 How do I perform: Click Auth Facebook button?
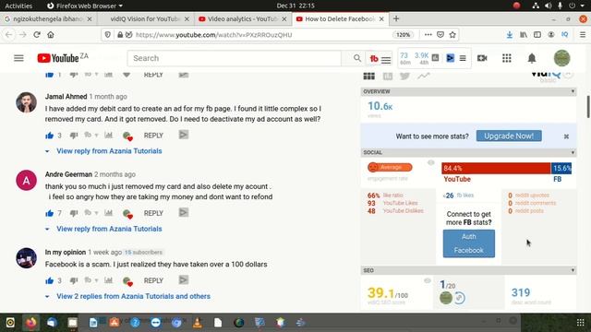click(x=469, y=243)
